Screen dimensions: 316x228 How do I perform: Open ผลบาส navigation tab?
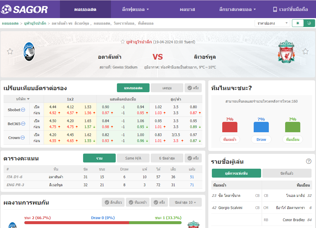187,9
